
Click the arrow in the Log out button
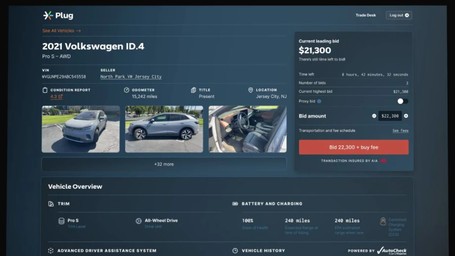[x=407, y=15]
